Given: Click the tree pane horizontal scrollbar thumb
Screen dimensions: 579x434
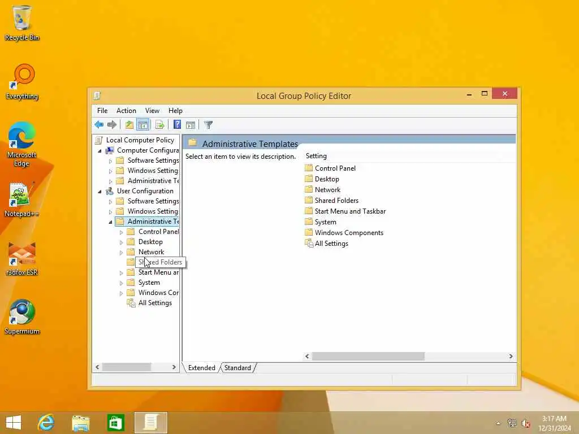Looking at the screenshot, I should click(126, 367).
